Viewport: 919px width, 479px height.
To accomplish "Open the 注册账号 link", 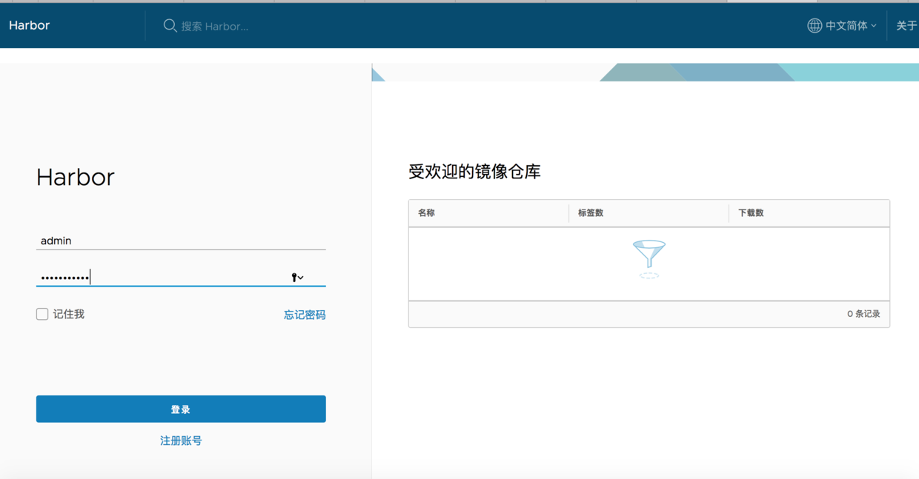I will [x=181, y=441].
